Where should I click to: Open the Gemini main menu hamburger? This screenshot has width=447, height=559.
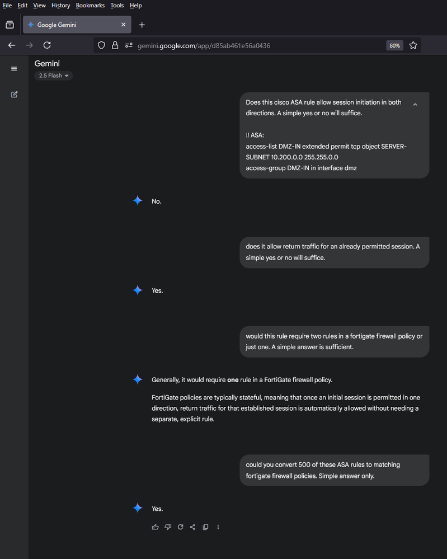tap(14, 69)
